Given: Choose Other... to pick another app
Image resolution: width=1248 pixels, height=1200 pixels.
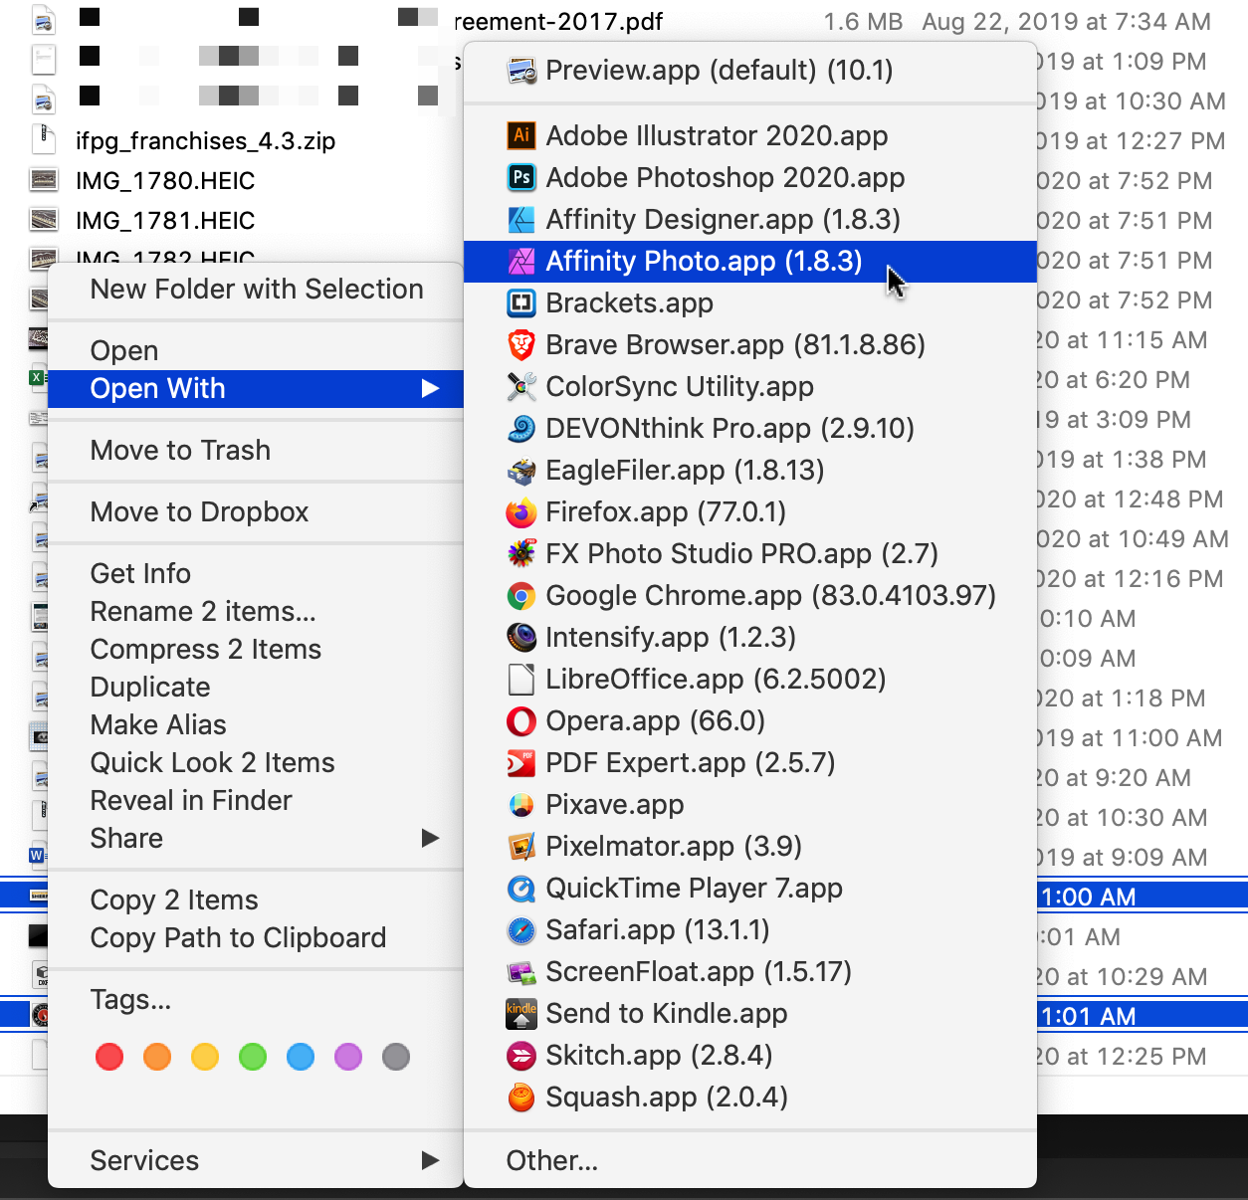Looking at the screenshot, I should point(750,1161).
